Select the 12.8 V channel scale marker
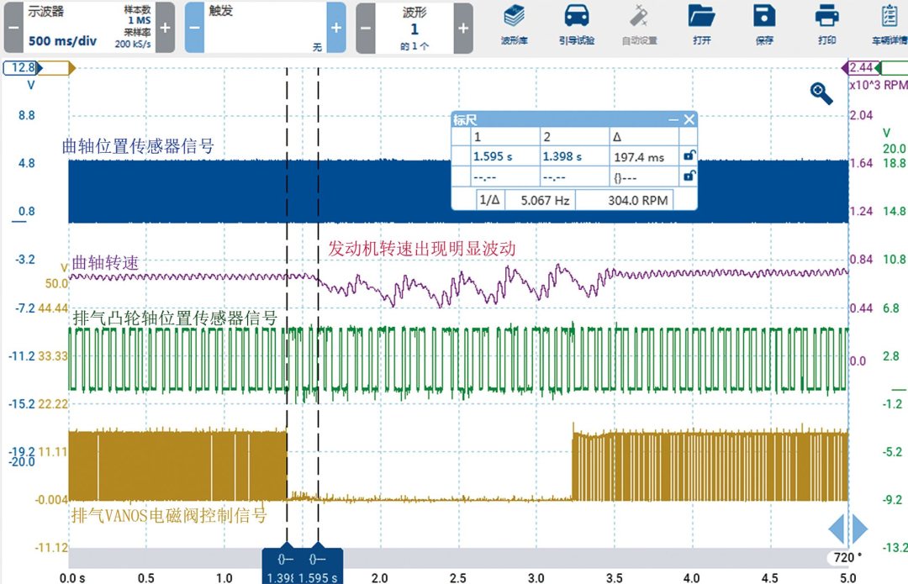Screen dimensions: 908x584 tap(22, 68)
